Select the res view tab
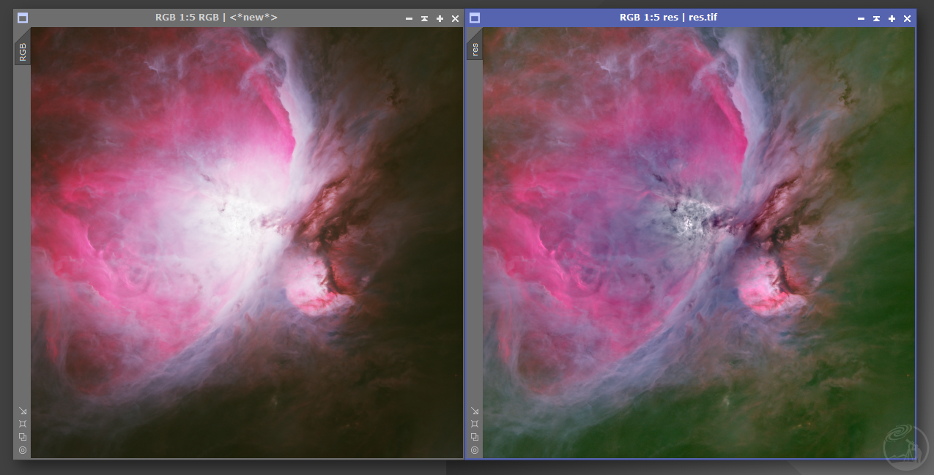 click(x=475, y=48)
